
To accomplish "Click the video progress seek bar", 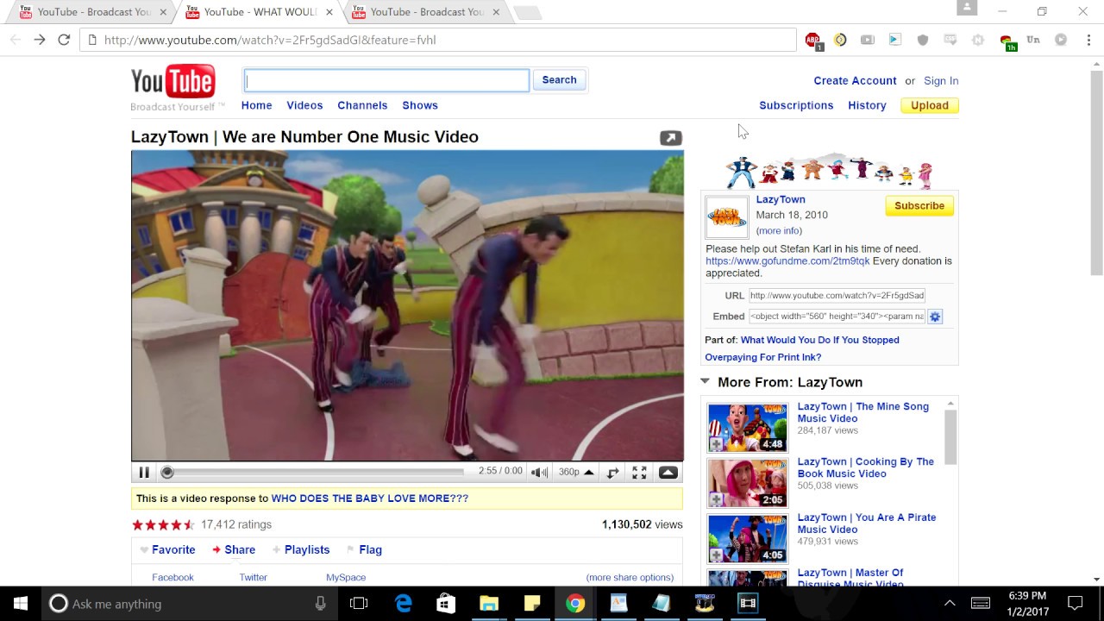I will click(x=315, y=472).
